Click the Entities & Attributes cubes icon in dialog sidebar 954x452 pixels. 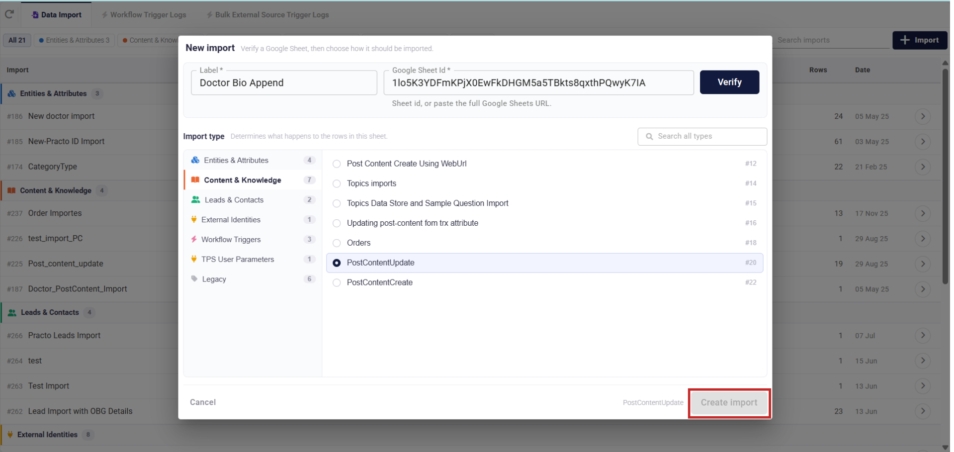pyautogui.click(x=195, y=160)
